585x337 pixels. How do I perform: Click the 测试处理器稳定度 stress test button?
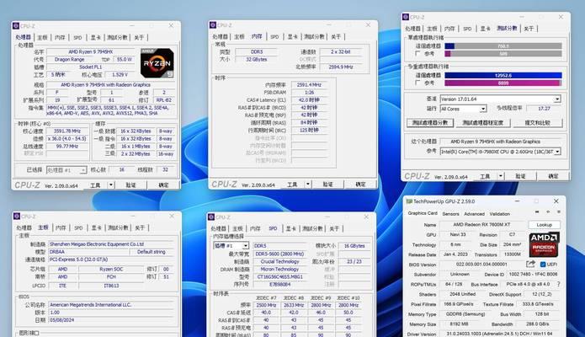(x=483, y=123)
